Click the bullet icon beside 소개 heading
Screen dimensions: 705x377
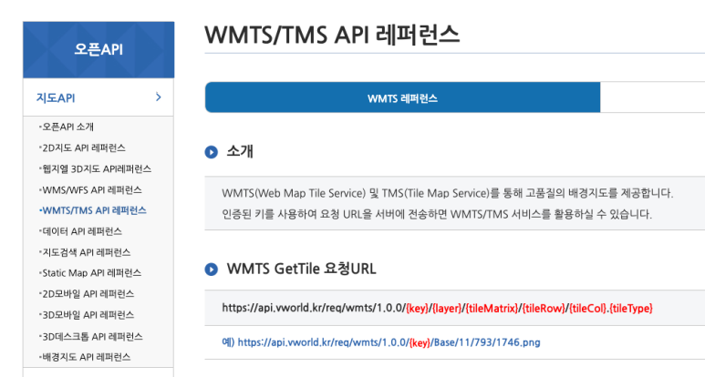point(212,152)
